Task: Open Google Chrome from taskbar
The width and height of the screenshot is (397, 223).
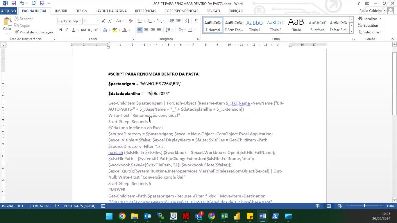Action: tap(122, 216)
